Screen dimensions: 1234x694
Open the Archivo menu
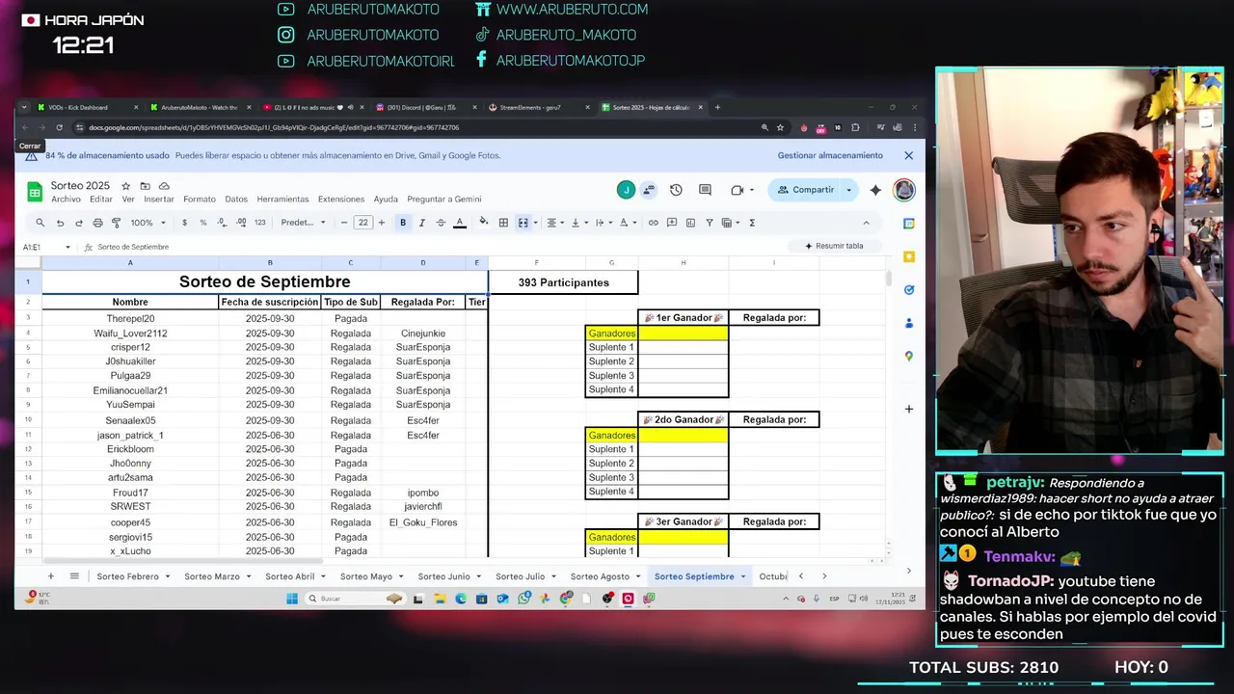(67, 200)
